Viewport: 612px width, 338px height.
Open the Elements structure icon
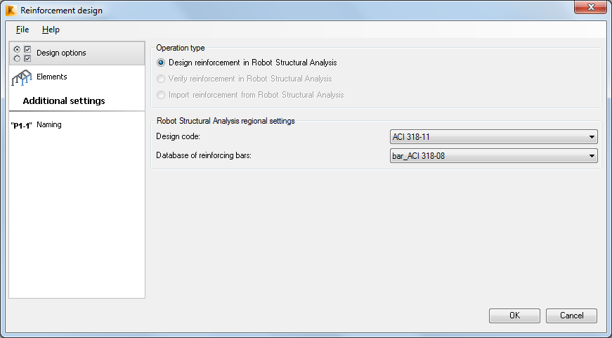click(x=22, y=77)
